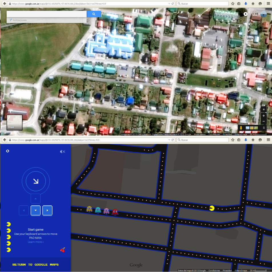
Task: Pick the Street View pegman icon
Action: click(x=241, y=128)
